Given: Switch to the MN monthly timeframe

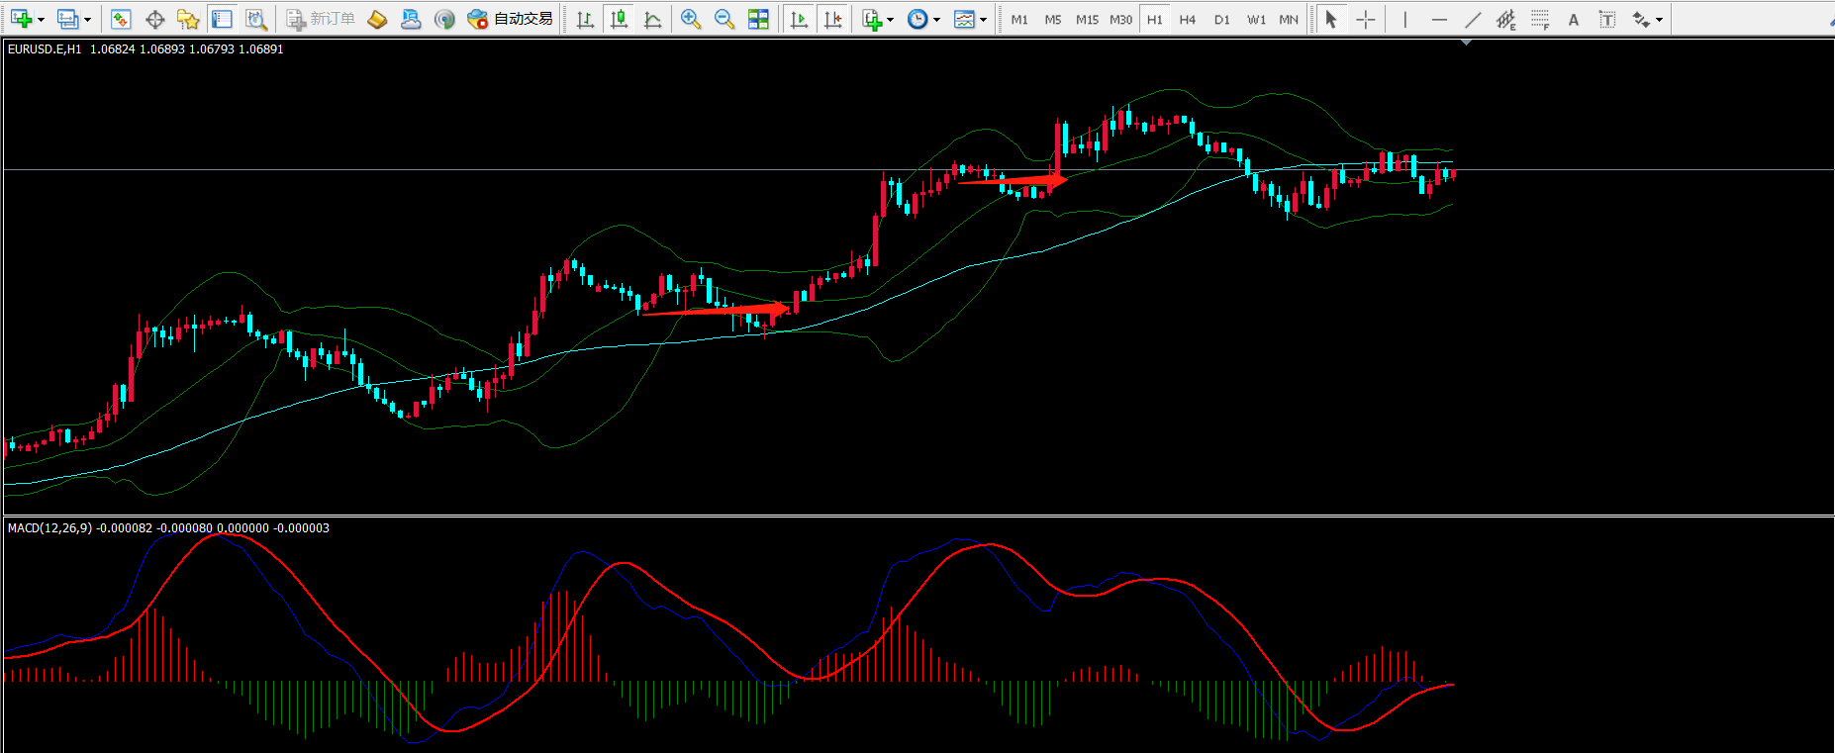Looking at the screenshot, I should tap(1289, 19).
